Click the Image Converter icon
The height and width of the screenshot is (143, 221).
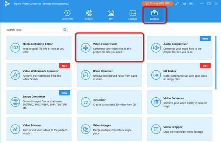(15, 102)
